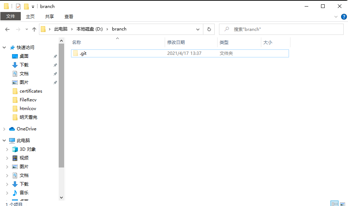Expand the 图片 node under 此电脑
The width and height of the screenshot is (348, 206).
click(7, 167)
